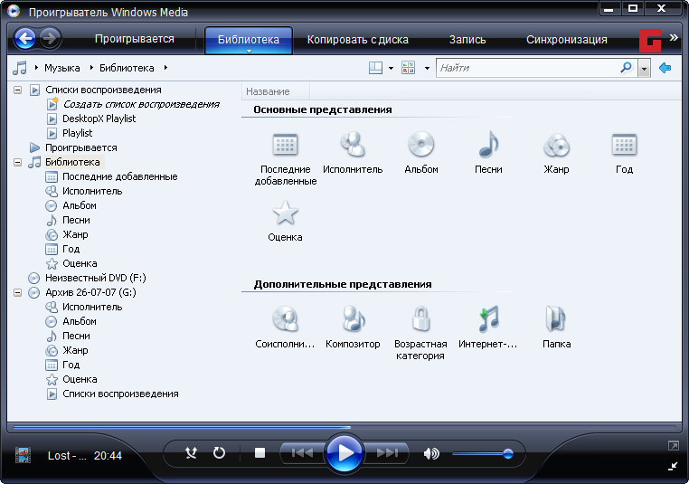Screen dimensions: 689x484
Task: Open the view options dropdown arrow
Action: [x=427, y=68]
